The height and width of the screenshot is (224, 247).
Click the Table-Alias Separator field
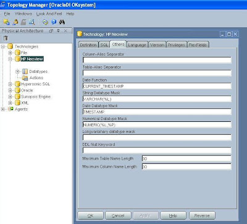(x=157, y=73)
